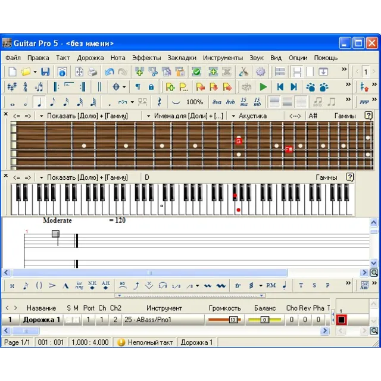Click the bend arrow effect icon
The image size is (381, 381).
[x=136, y=286]
